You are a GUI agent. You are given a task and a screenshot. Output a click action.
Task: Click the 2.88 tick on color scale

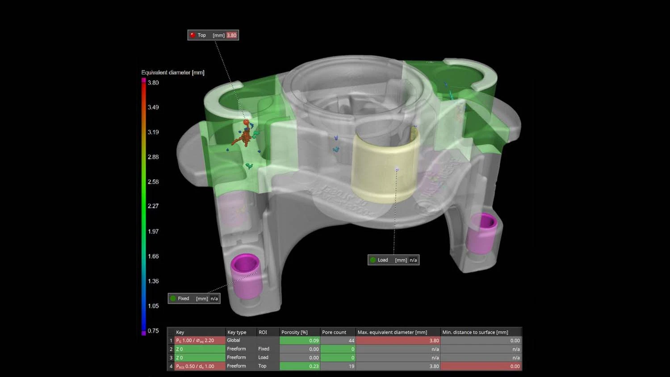(153, 157)
